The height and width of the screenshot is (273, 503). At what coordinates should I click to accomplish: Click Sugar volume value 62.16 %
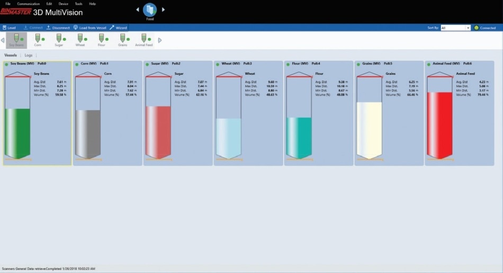[201, 95]
